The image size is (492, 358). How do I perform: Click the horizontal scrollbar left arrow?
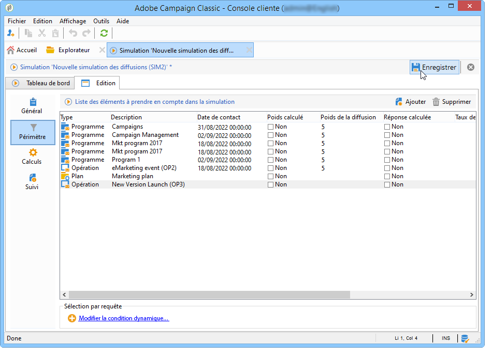click(64, 295)
